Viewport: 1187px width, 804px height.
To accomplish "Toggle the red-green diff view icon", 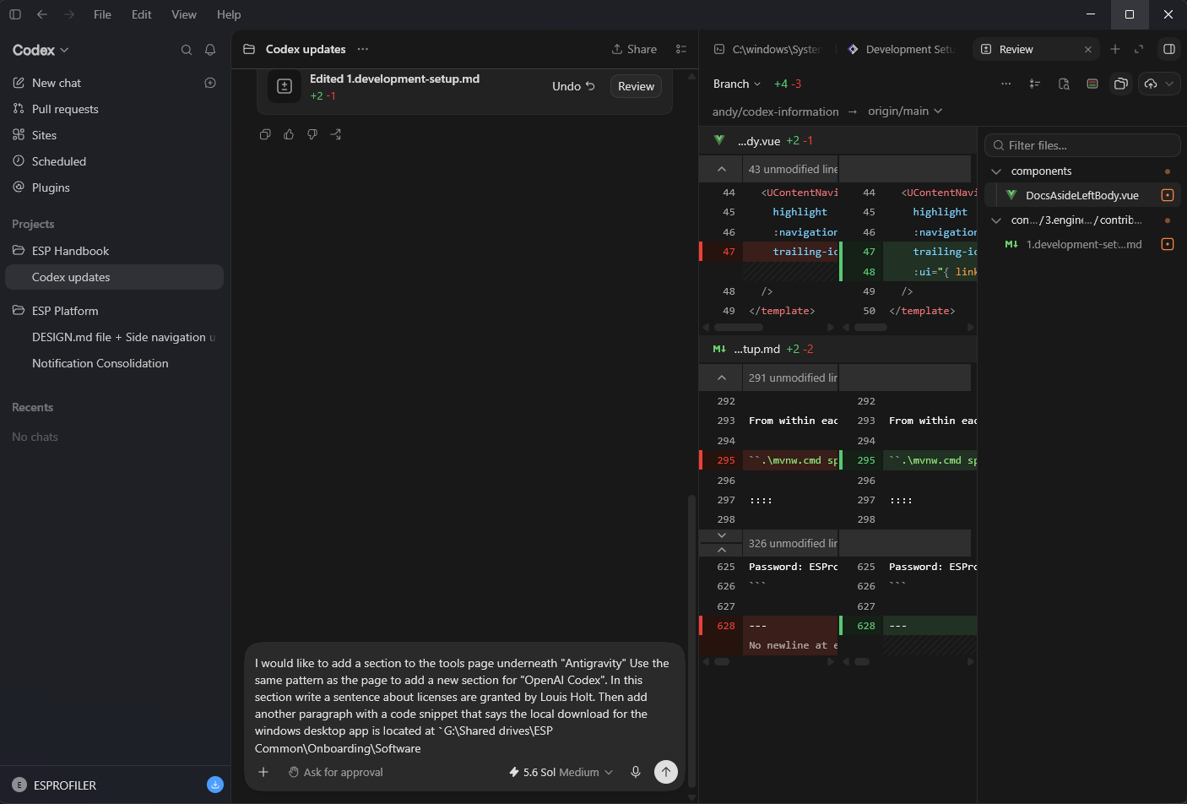I will [1092, 84].
